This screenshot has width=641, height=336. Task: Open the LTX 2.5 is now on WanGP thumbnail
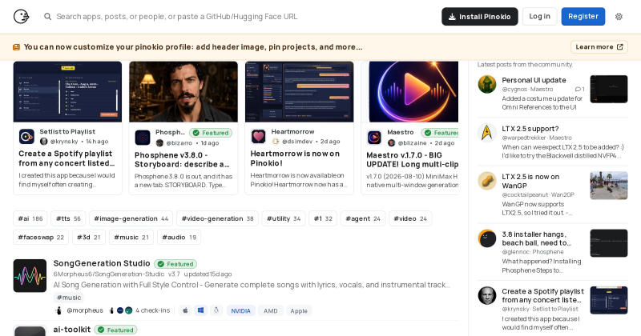(x=609, y=186)
